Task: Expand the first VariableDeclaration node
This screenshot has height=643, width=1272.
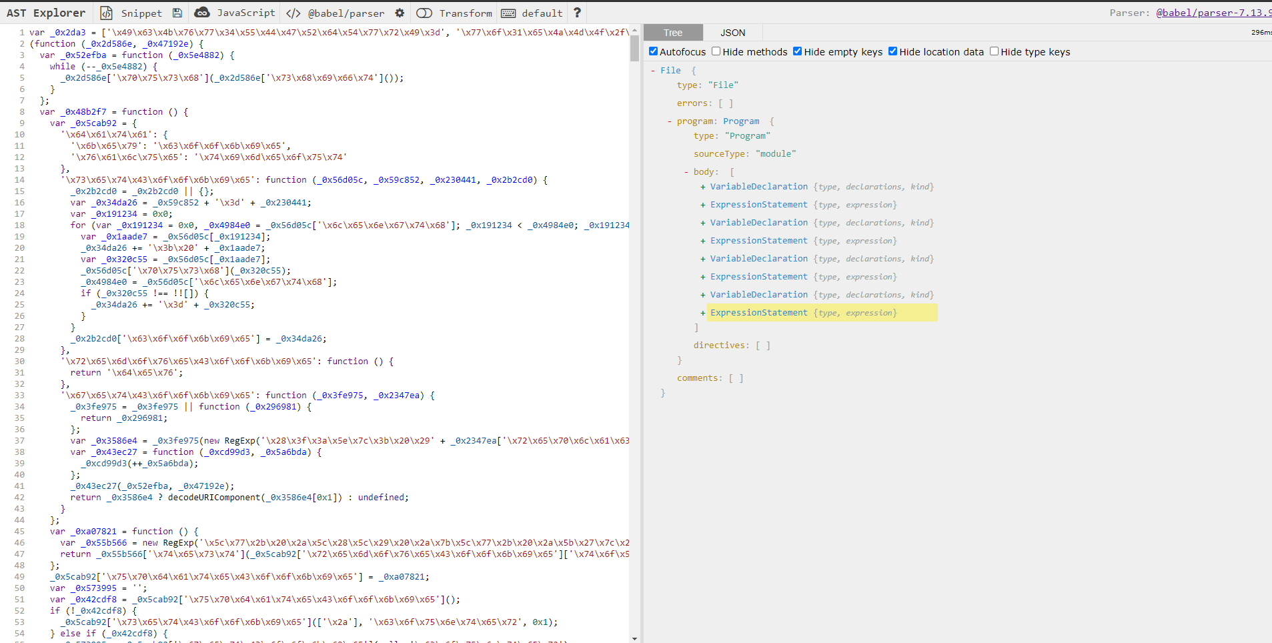Action: [x=703, y=187]
